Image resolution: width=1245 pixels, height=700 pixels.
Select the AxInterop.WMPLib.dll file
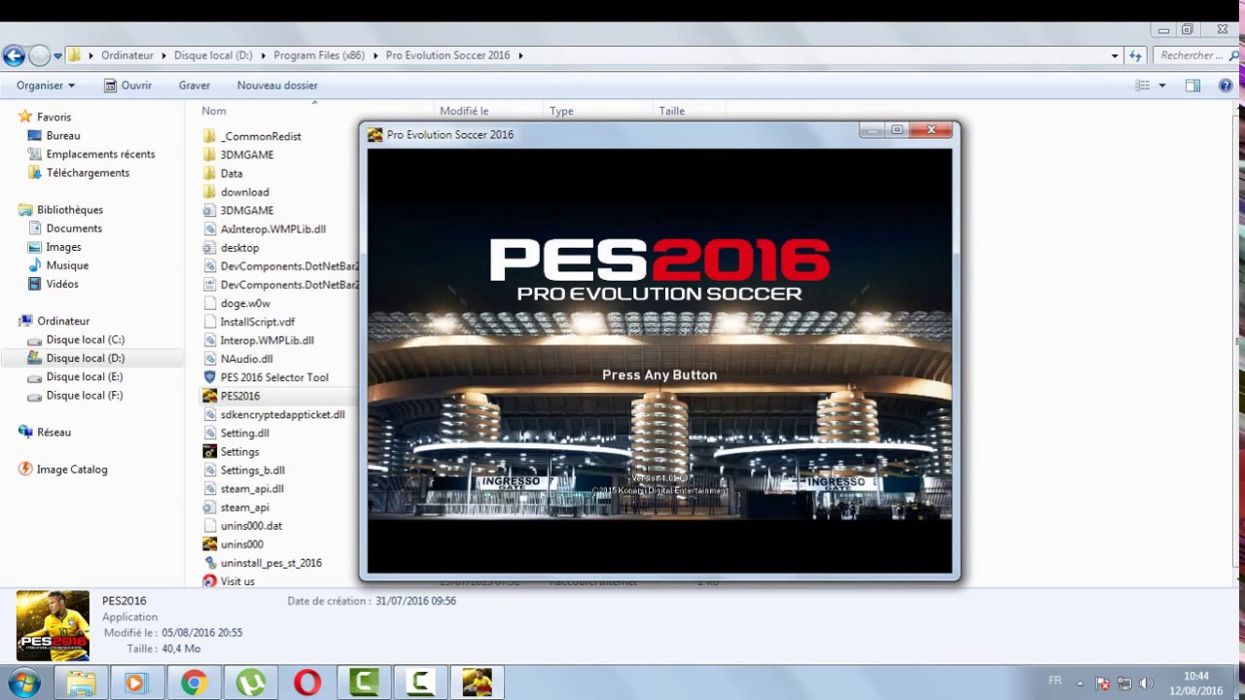(x=272, y=229)
